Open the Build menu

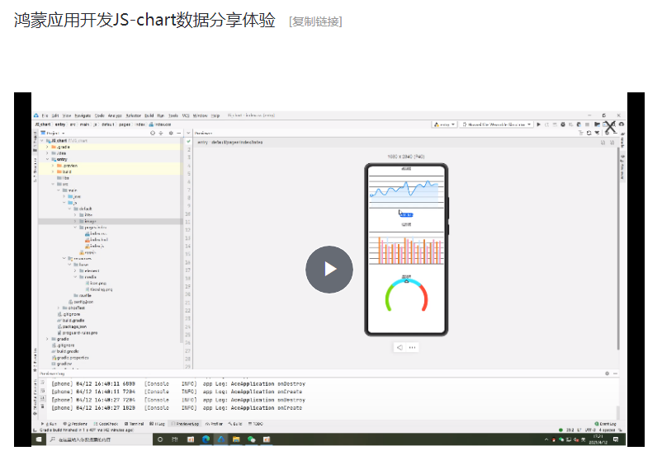(x=149, y=115)
